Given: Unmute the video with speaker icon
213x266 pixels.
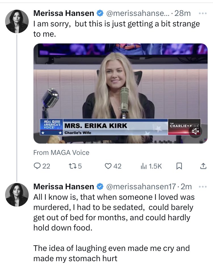Looking at the screenshot, I should 196,131.
